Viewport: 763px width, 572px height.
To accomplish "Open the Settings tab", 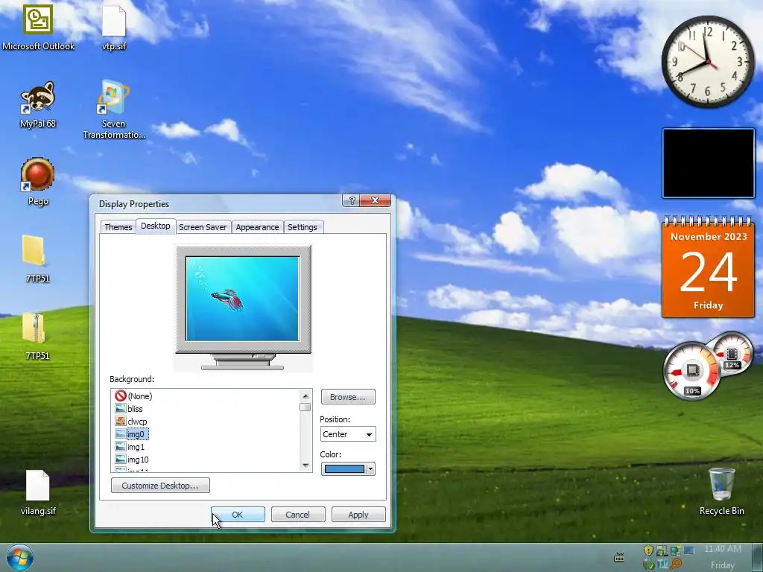I will [x=303, y=227].
